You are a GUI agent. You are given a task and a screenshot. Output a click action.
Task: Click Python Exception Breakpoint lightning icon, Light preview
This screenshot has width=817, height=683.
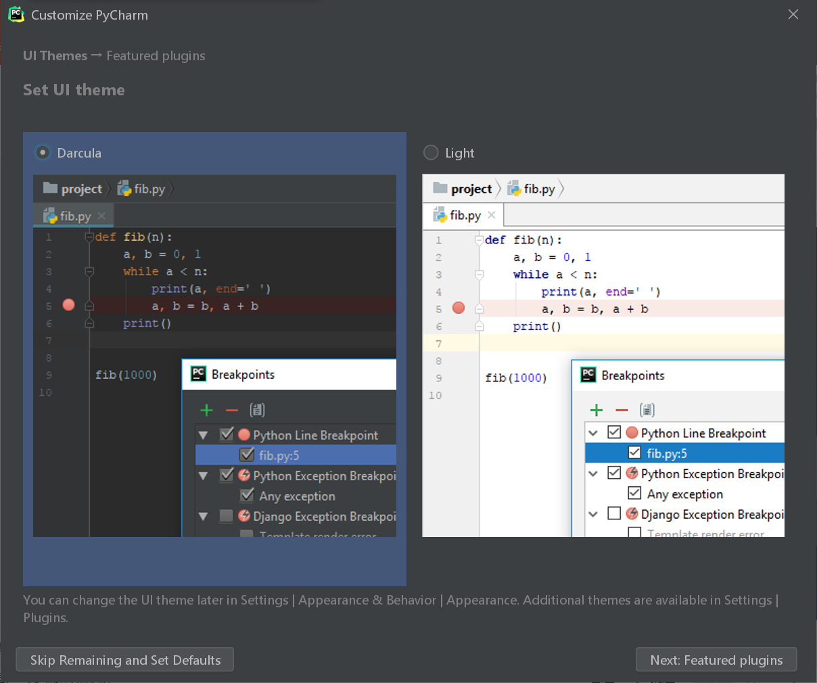coord(632,473)
